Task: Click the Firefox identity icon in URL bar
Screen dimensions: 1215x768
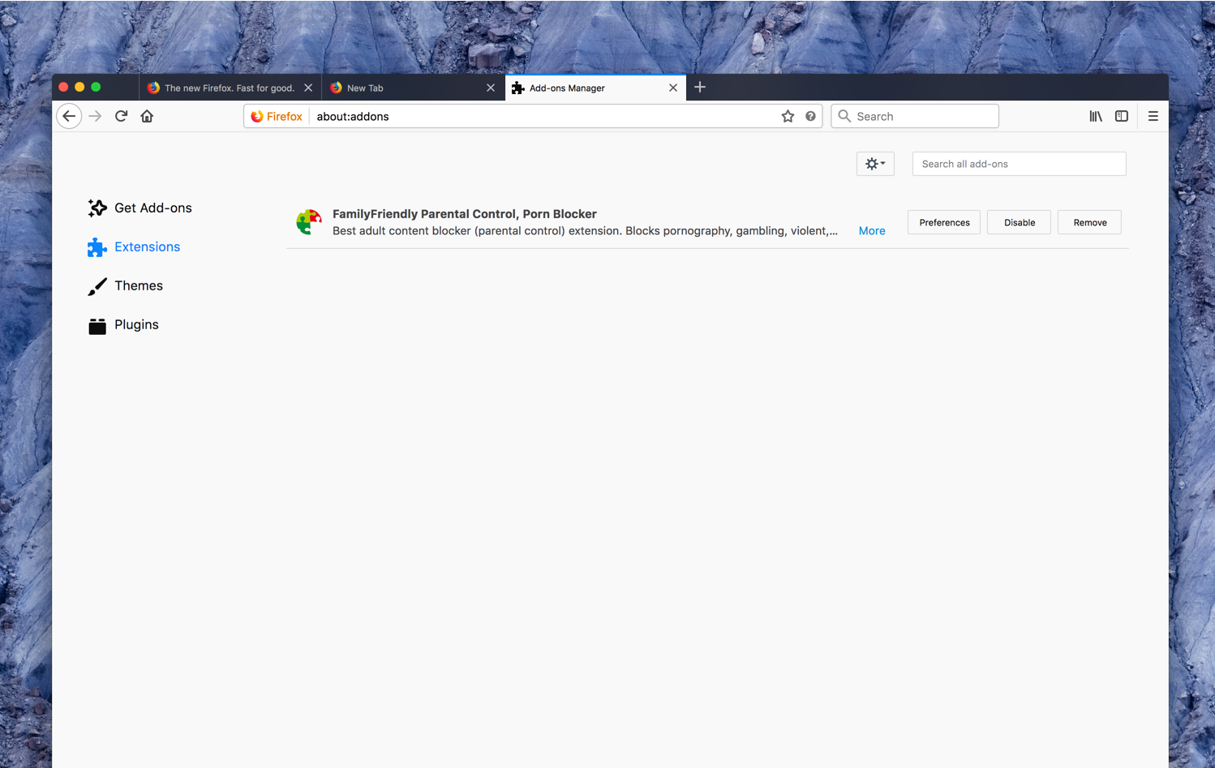Action: click(257, 116)
